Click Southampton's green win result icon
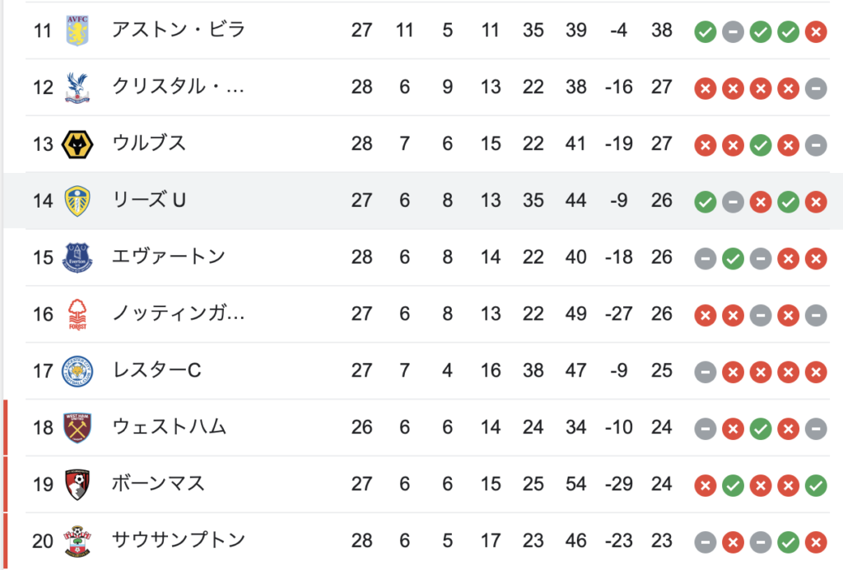Screen dimensions: 843x570 coord(788,543)
